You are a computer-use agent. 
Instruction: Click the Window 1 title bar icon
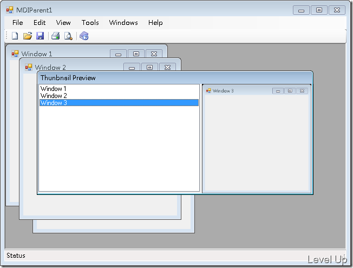tap(15, 54)
